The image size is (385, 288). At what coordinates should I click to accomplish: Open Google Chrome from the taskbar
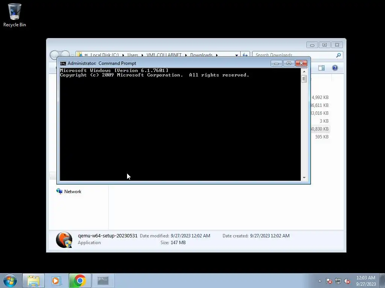(80, 280)
